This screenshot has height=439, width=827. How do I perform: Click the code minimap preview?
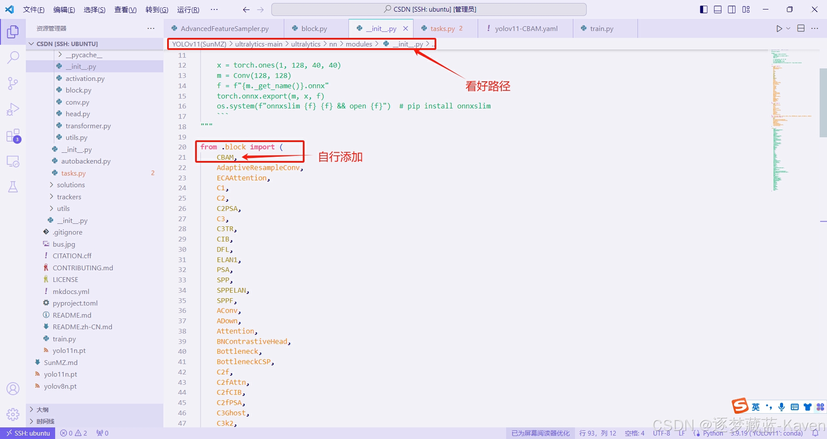[x=793, y=121]
